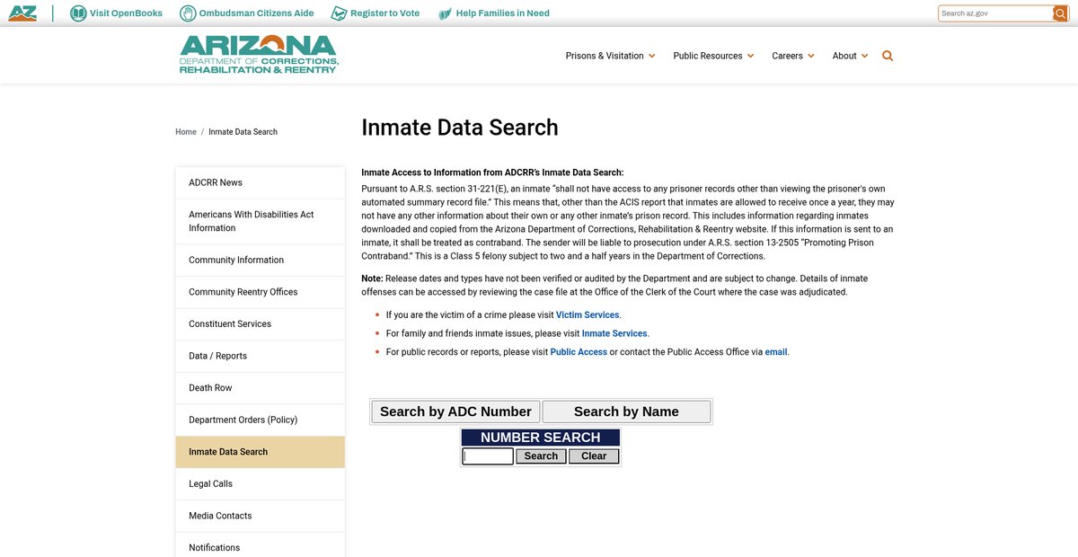Expand the About menu
This screenshot has height=557, width=1078.
[850, 56]
